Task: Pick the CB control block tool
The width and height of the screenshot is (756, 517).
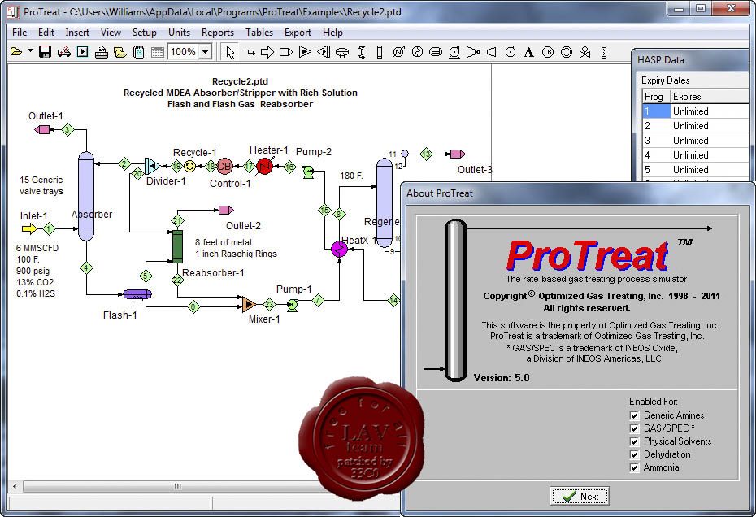Action: [548, 51]
